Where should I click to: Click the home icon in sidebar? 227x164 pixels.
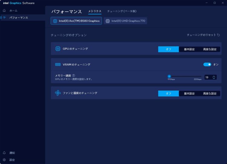(x=4, y=11)
